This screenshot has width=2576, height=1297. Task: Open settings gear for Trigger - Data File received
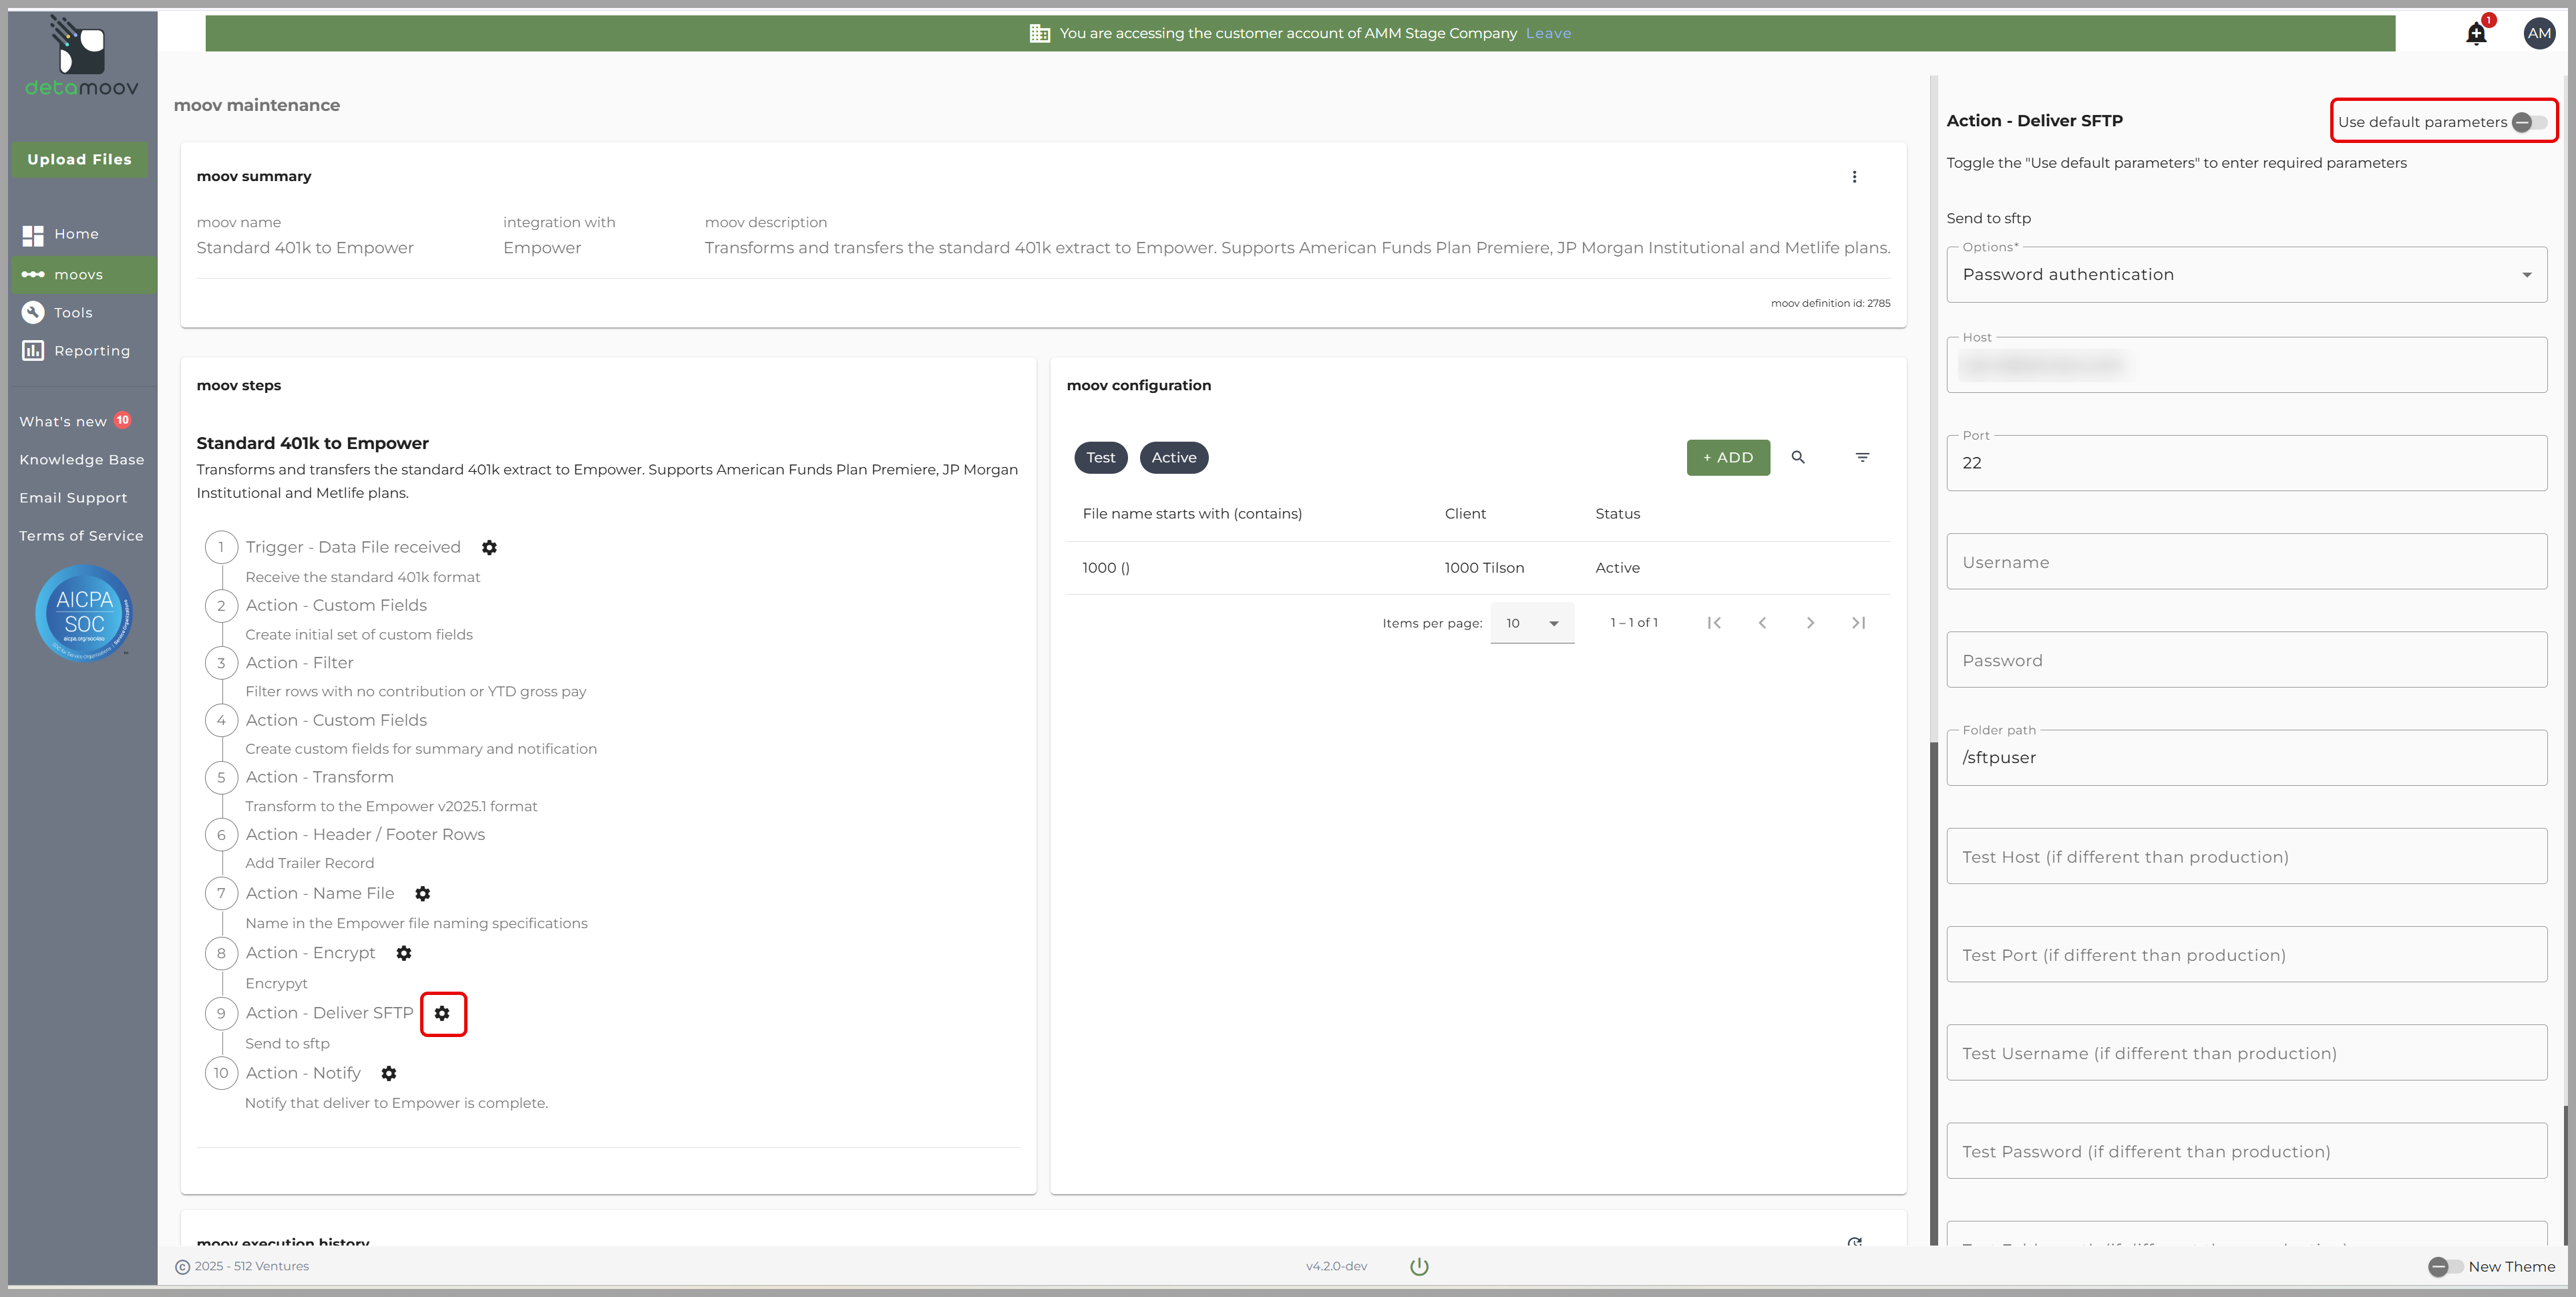coord(489,547)
